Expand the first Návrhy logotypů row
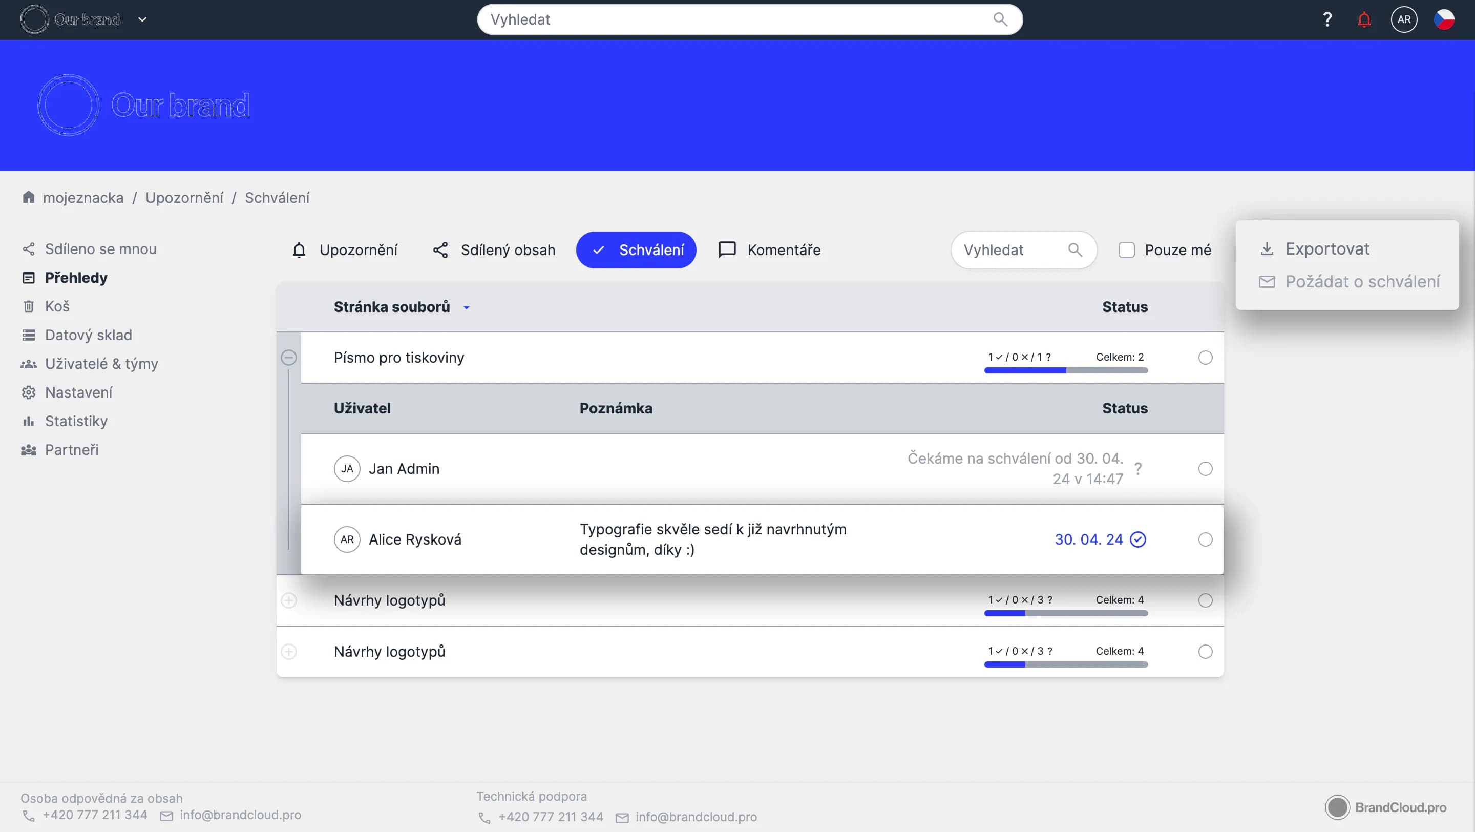 coord(288,600)
